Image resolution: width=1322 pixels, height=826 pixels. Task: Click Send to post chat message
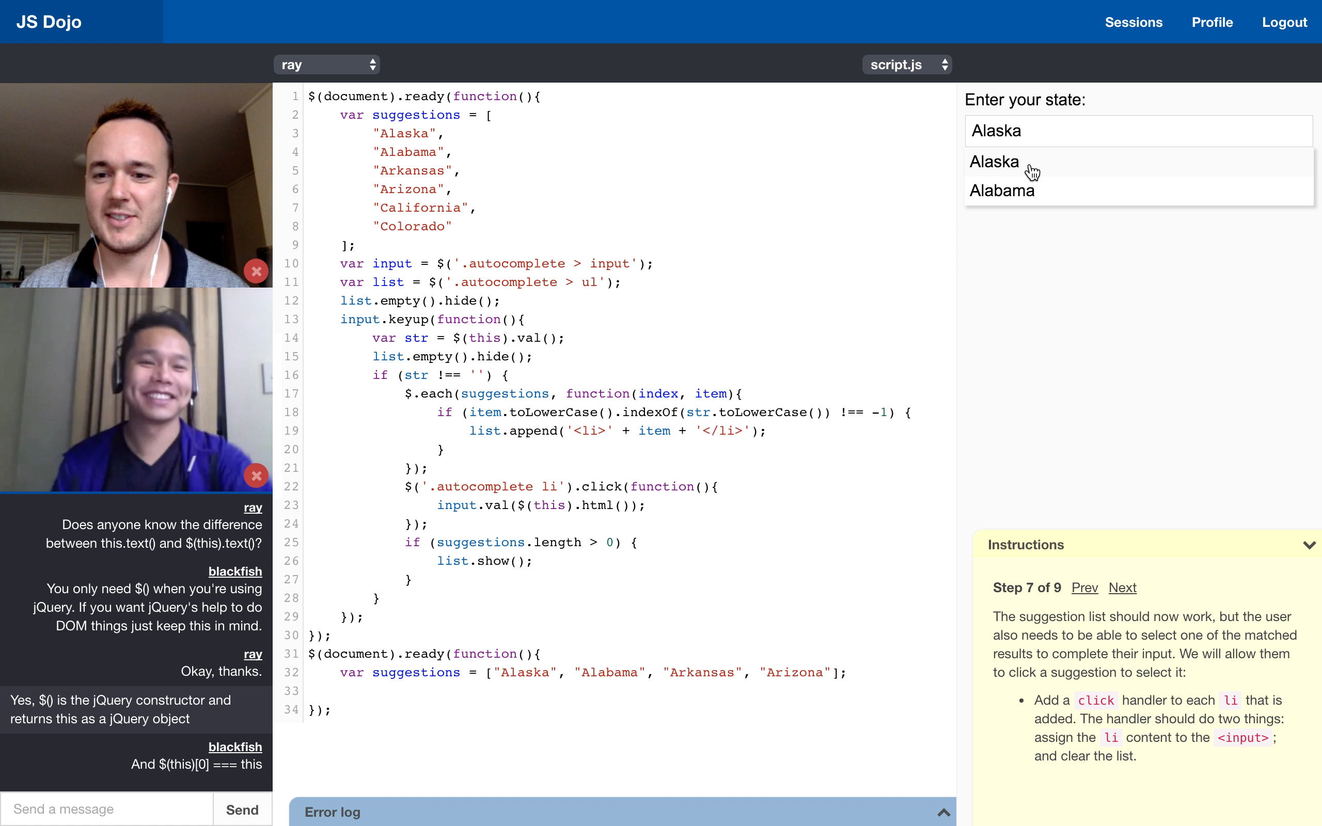(242, 808)
